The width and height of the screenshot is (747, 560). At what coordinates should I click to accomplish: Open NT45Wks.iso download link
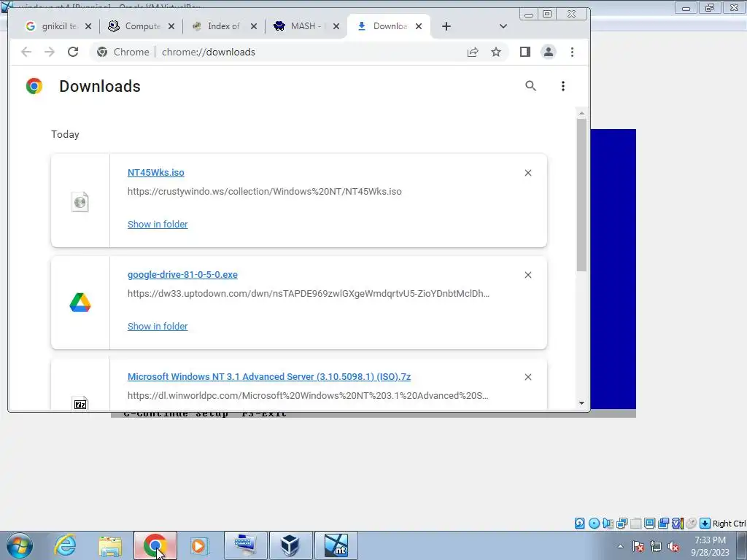(x=156, y=172)
